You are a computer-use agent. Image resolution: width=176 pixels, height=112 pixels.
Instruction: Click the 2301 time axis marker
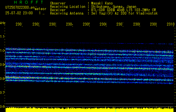click(x=19, y=24)
